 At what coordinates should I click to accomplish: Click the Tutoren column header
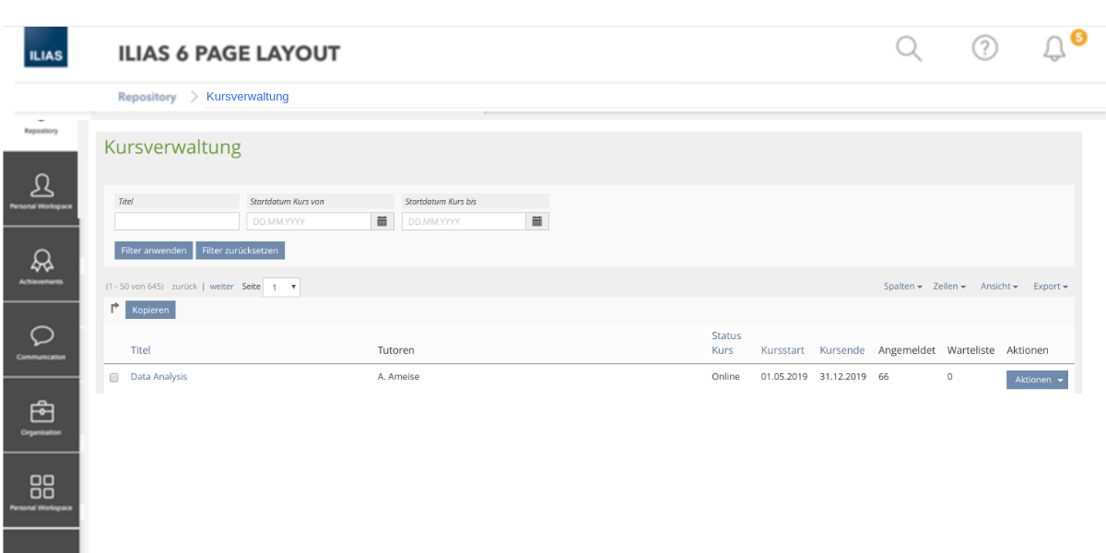(x=396, y=350)
